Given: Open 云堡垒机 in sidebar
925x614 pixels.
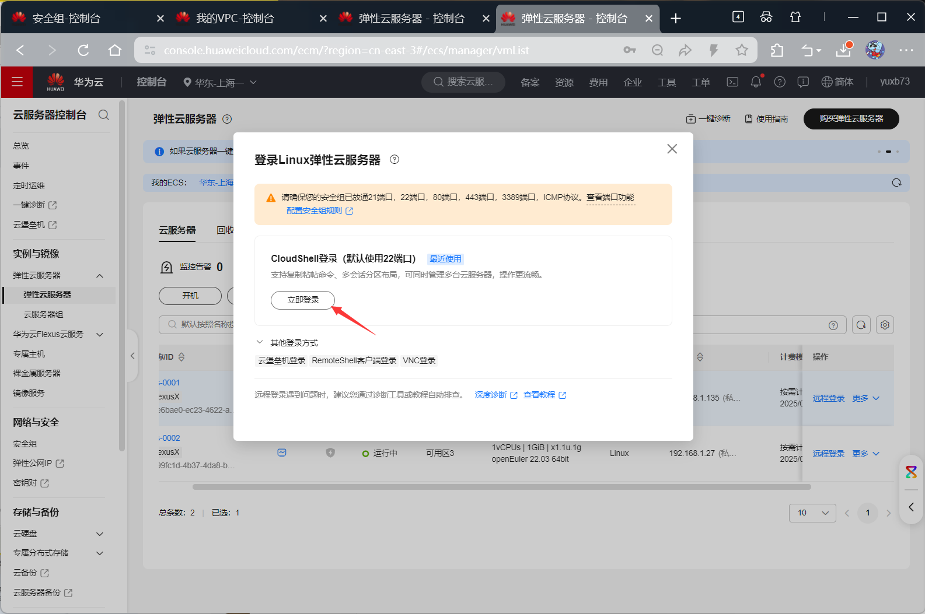Looking at the screenshot, I should point(34,224).
